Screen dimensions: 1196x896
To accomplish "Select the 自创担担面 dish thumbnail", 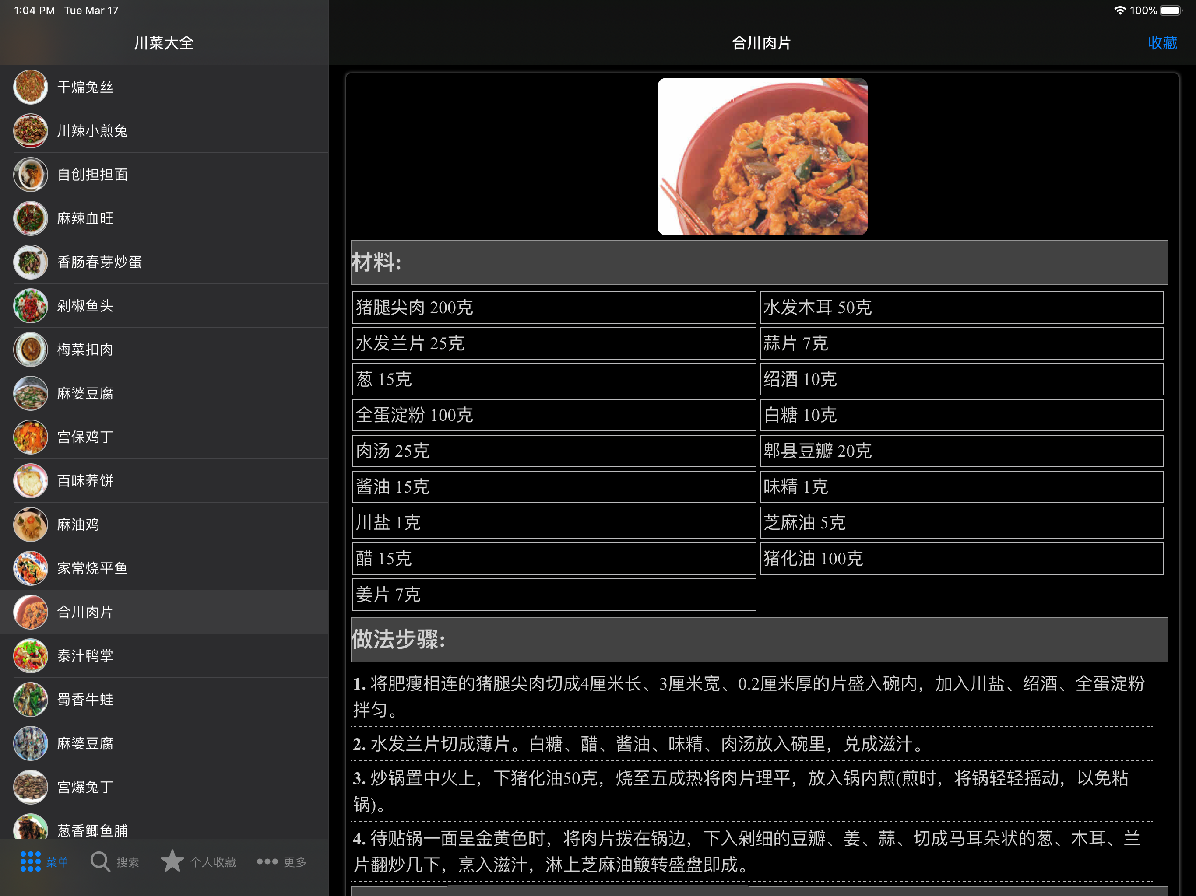I will pos(31,175).
